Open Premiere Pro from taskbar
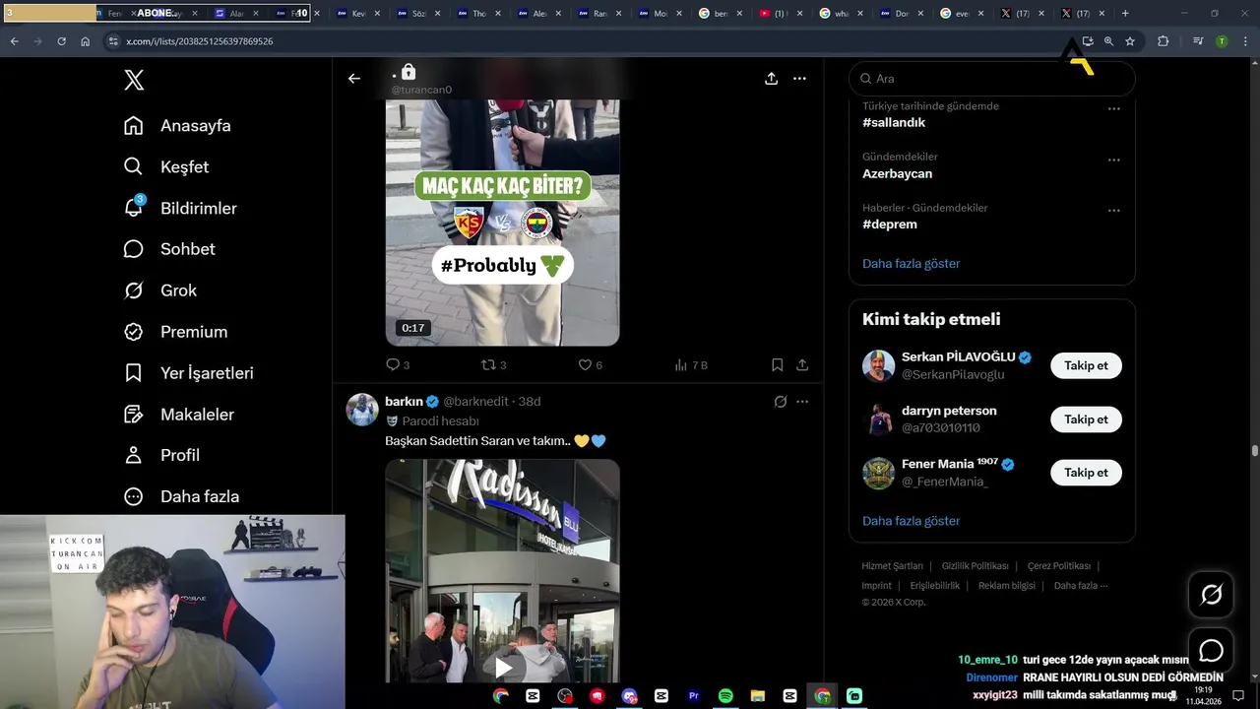The height and width of the screenshot is (709, 1260). [693, 696]
